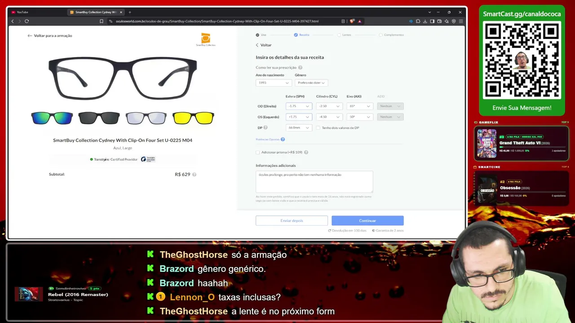575x323 pixels.
Task: Click the subtotal info icon near R$ 629
Action: 194,175
